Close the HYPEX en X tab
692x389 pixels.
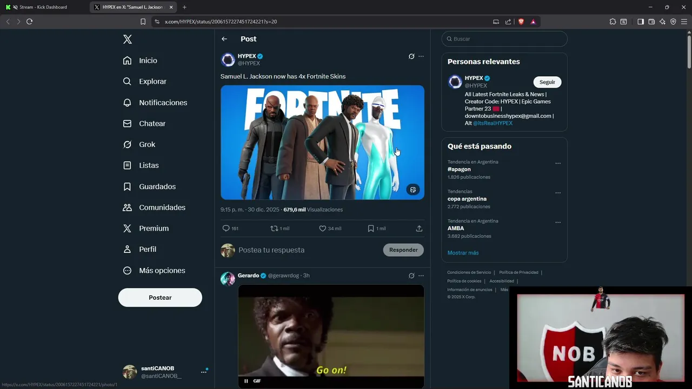click(x=171, y=7)
